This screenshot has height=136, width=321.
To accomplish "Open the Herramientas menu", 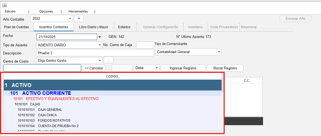I will point(78,11).
